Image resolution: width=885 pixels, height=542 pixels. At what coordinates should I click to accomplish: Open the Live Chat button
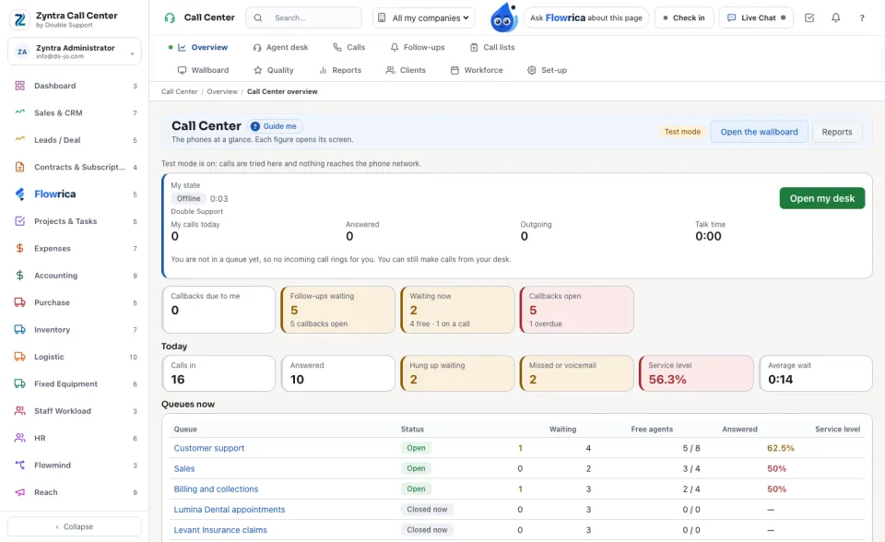(756, 18)
